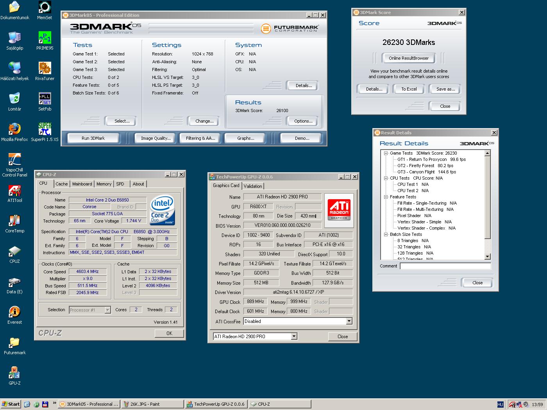Click scroll down arrow in Result Details

[x=487, y=257]
